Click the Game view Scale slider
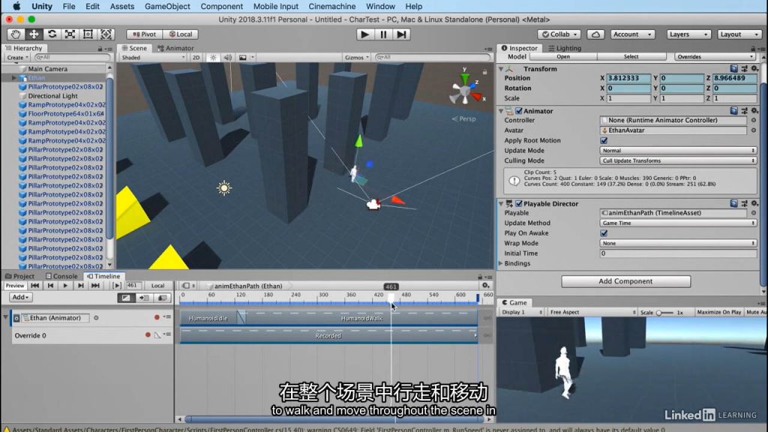 (x=665, y=313)
